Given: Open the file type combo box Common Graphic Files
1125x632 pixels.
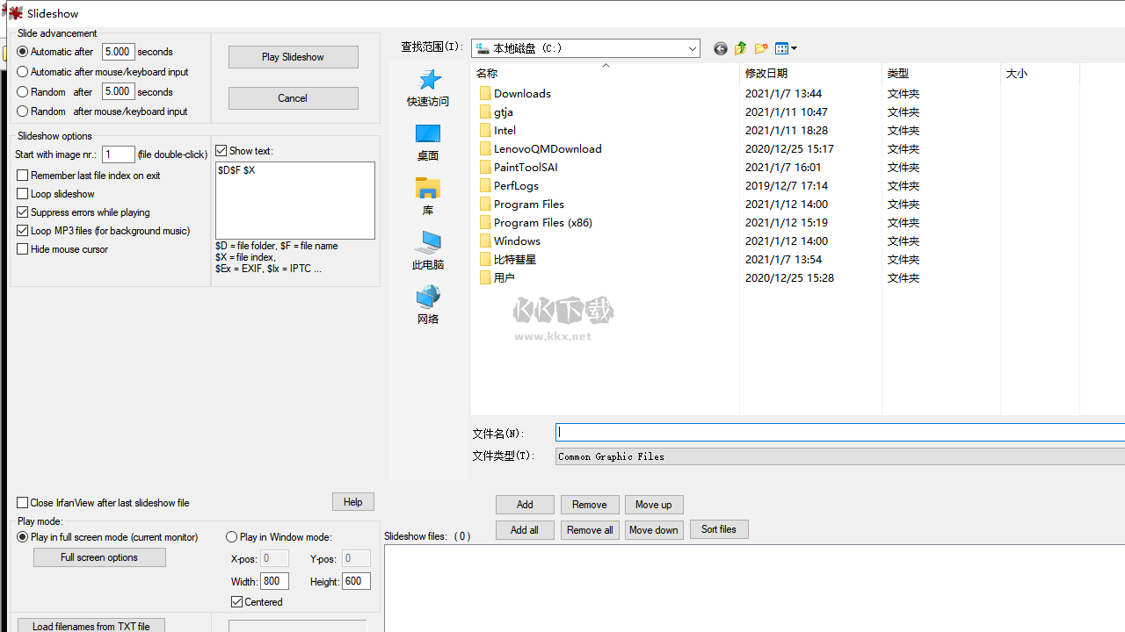Looking at the screenshot, I should click(x=840, y=456).
